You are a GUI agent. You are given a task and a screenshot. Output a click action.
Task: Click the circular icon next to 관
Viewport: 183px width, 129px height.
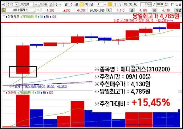click(x=51, y=4)
